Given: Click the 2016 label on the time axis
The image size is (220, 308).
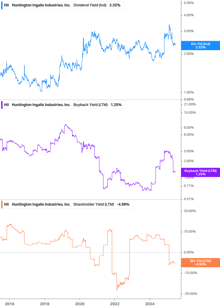Looking at the screenshot, I should pos(10,304).
